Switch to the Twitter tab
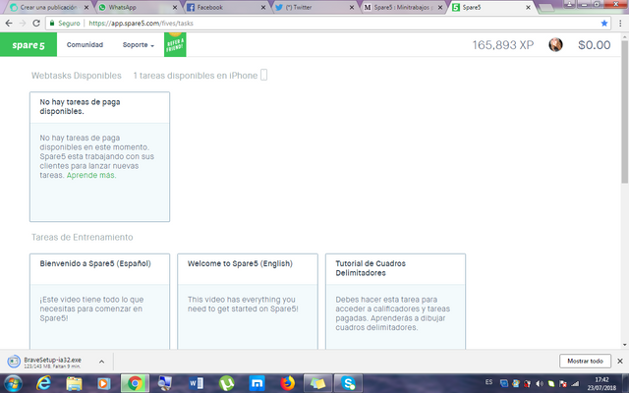 (313, 7)
